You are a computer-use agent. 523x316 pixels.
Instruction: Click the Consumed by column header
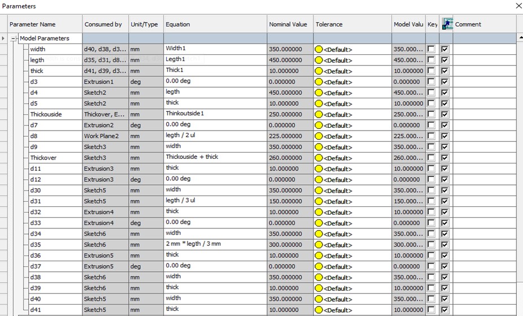point(106,24)
